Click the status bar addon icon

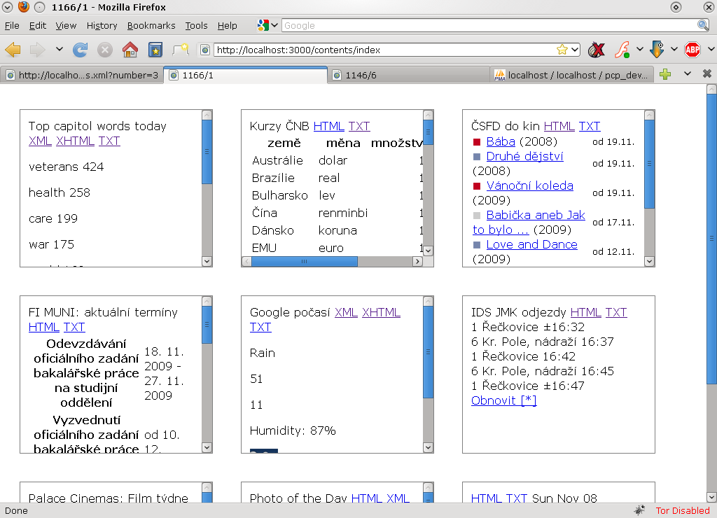pyautogui.click(x=639, y=510)
